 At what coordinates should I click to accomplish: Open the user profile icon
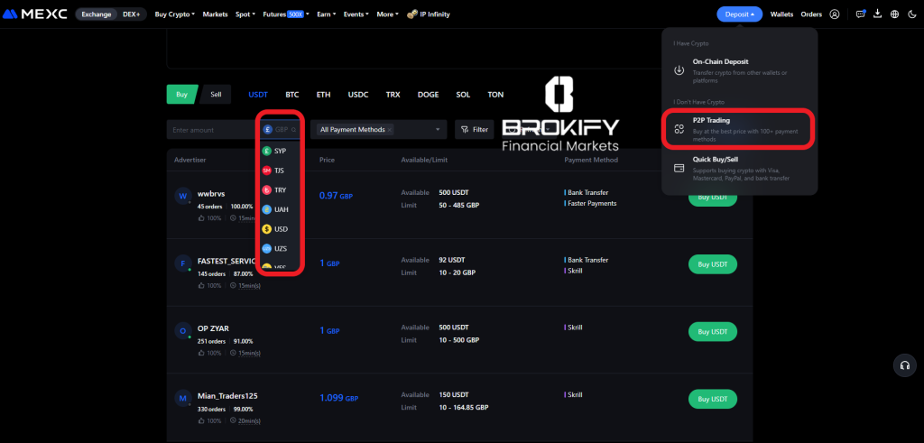tap(835, 14)
